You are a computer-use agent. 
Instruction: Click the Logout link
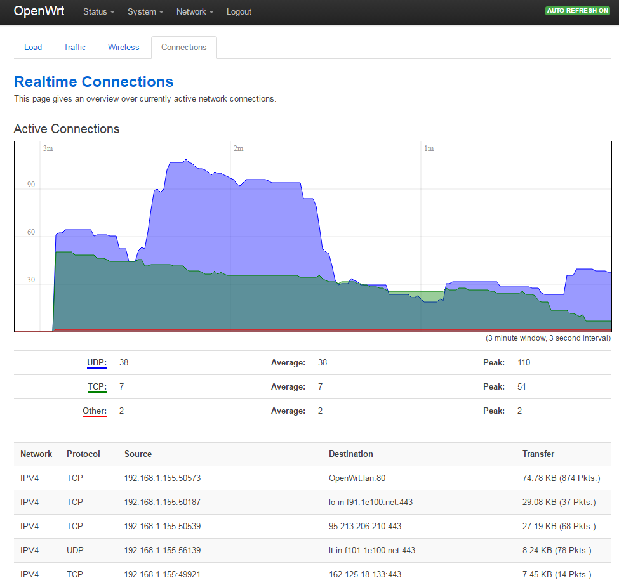click(239, 12)
